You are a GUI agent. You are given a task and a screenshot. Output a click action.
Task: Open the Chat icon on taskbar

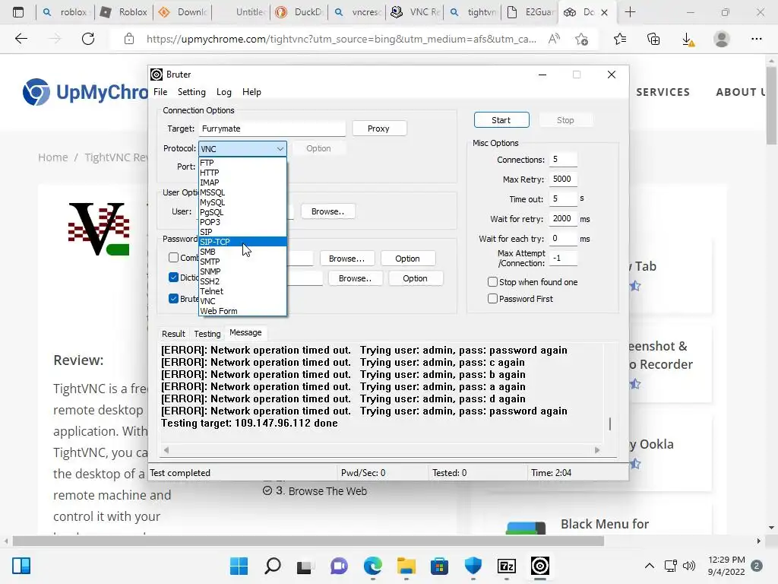[x=339, y=566]
